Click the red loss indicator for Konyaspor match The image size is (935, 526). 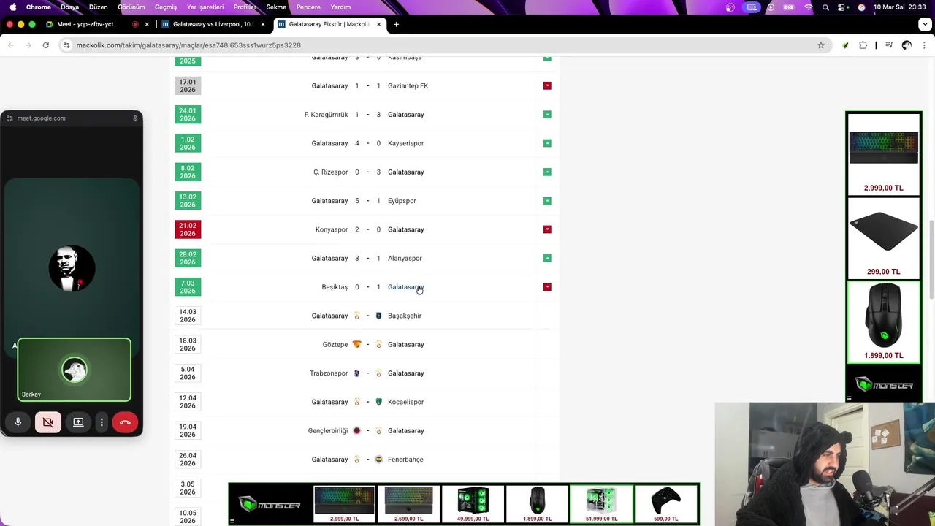click(x=547, y=229)
